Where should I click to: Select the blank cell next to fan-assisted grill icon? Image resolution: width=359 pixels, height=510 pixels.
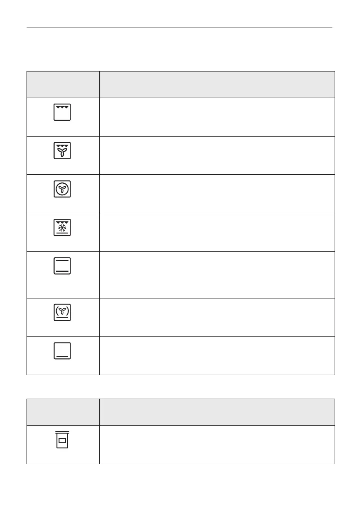pyautogui.click(x=217, y=155)
